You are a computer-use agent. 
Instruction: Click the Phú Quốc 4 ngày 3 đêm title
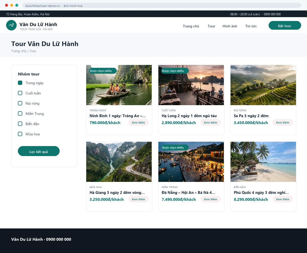261,193
